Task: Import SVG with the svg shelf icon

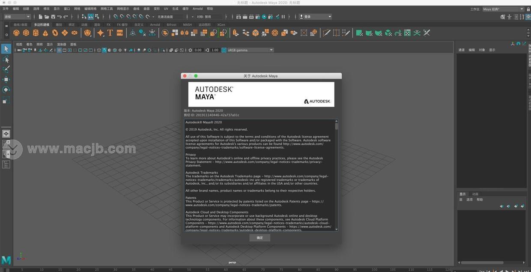Action: tap(120, 33)
